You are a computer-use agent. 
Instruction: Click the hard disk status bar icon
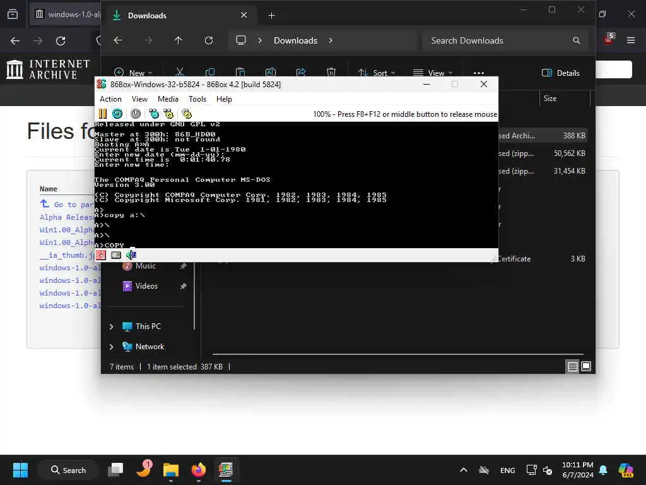116,255
